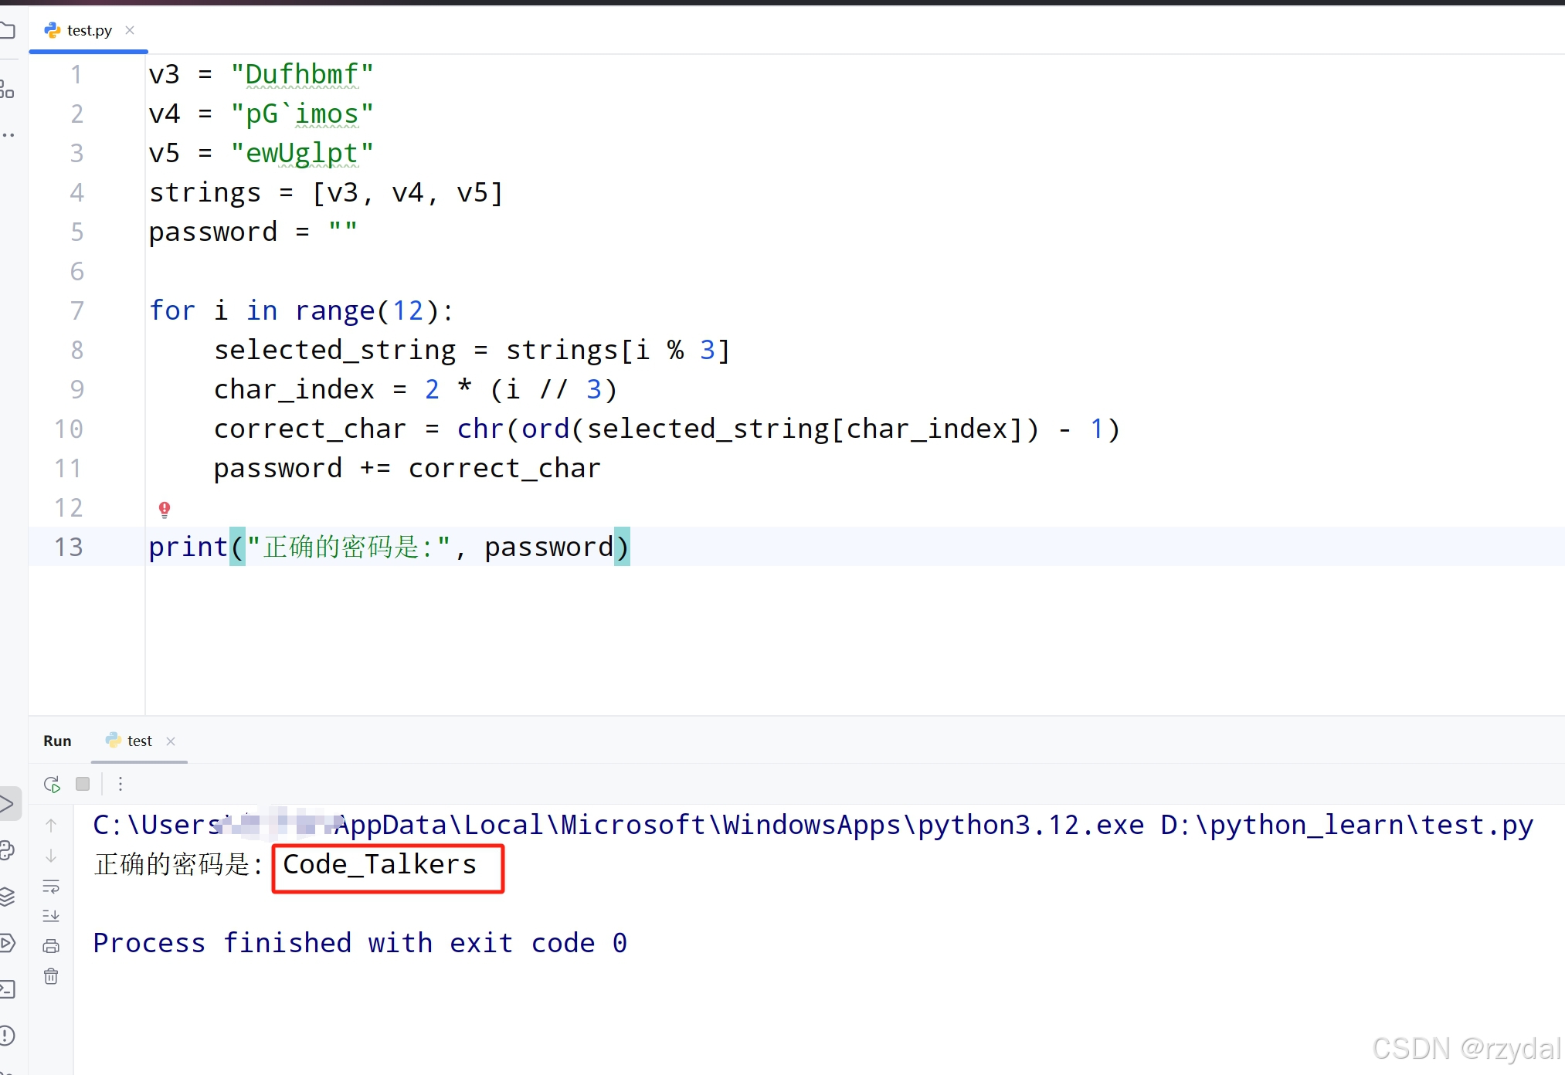Click the Stop process square button

[x=83, y=785]
